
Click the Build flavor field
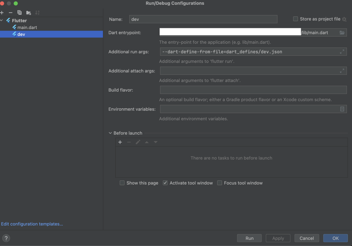[x=253, y=90]
